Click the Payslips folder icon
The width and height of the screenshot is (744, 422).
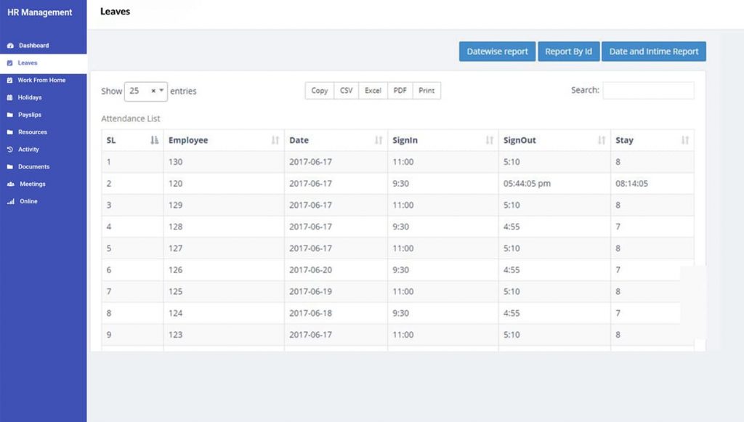point(10,115)
